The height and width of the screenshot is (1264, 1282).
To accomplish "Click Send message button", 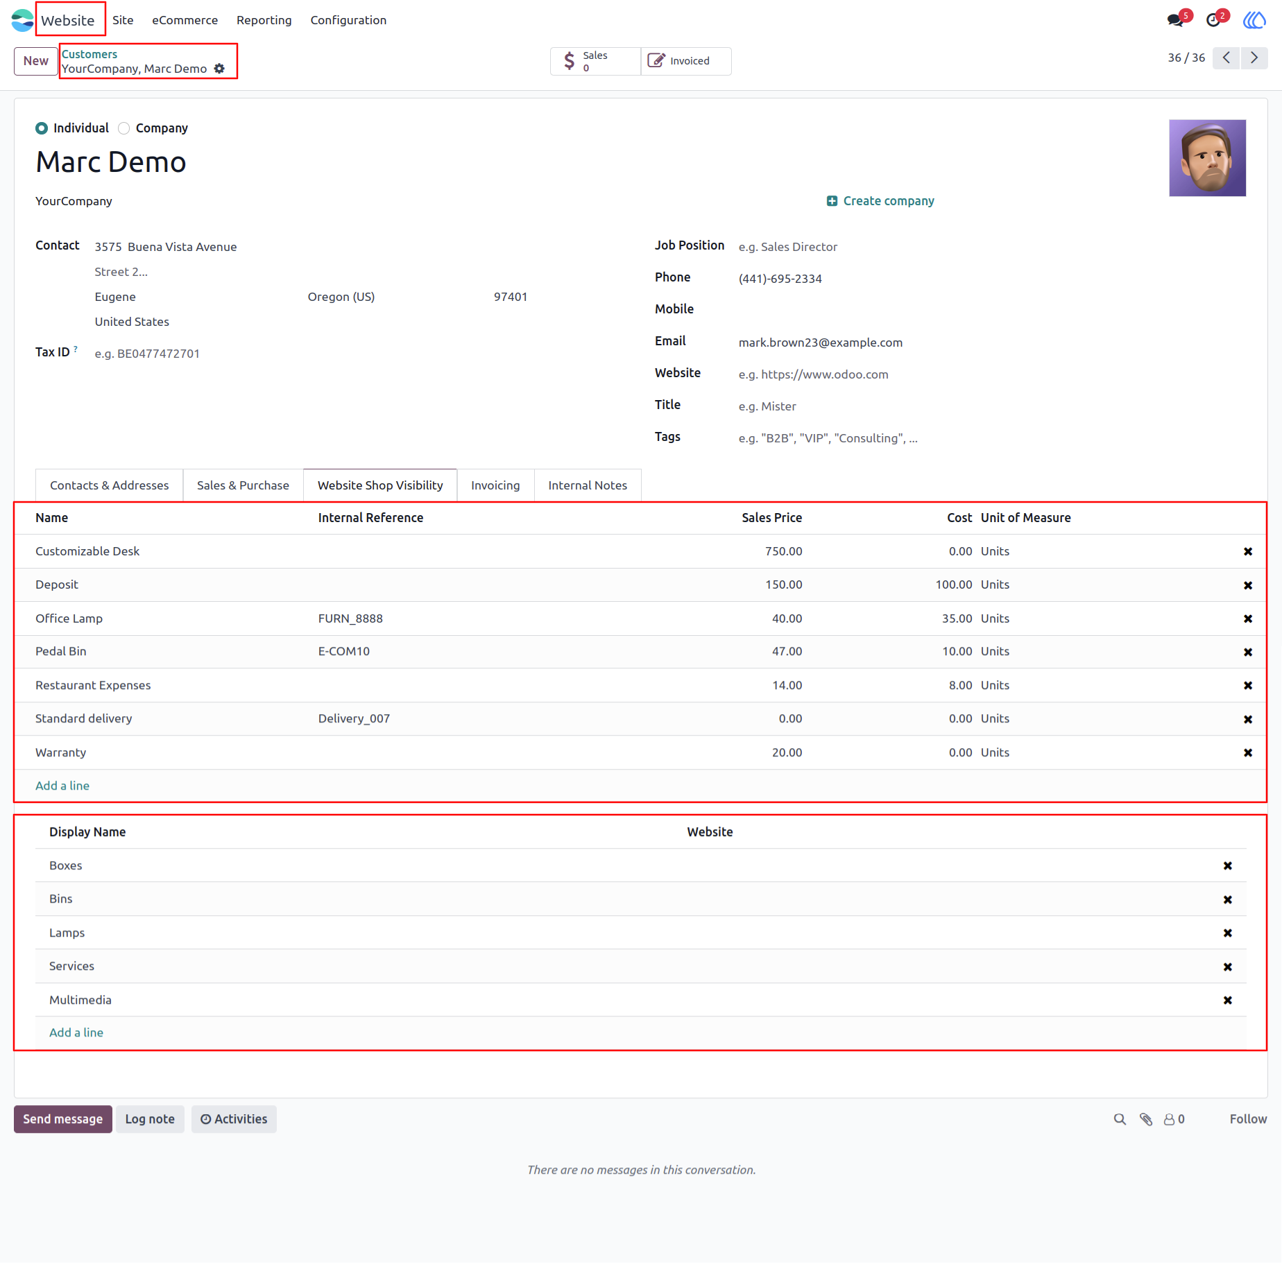I will click(63, 1119).
